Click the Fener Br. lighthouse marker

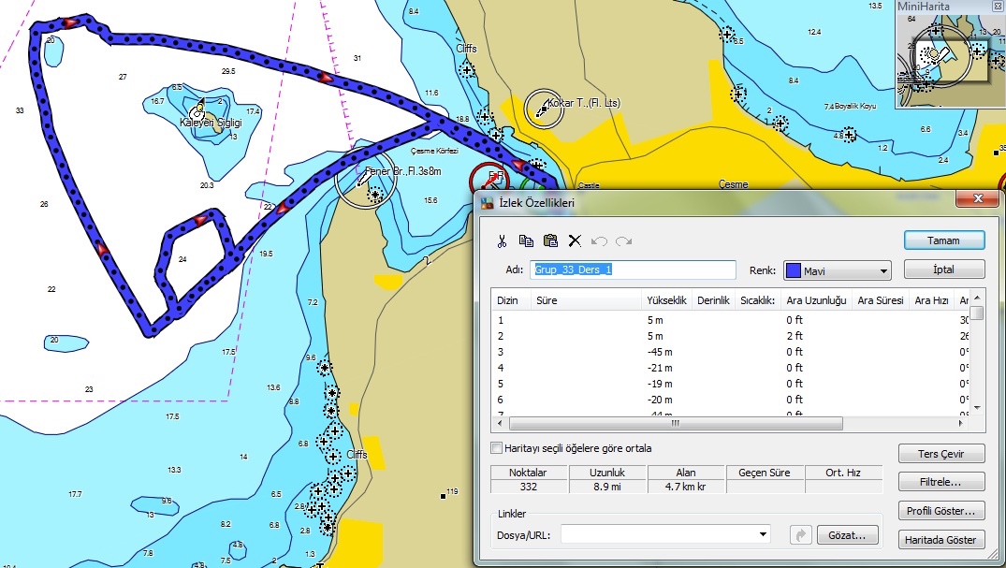point(366,178)
